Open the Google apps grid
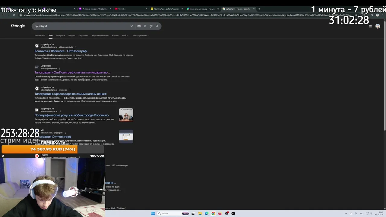 pos(370,26)
